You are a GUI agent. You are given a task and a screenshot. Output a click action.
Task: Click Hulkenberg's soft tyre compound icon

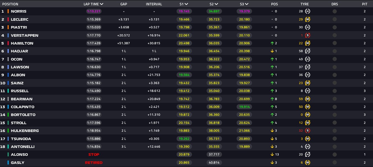(308, 131)
